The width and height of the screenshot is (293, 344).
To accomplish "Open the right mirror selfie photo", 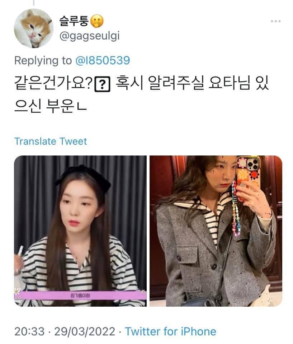I will click(216, 231).
